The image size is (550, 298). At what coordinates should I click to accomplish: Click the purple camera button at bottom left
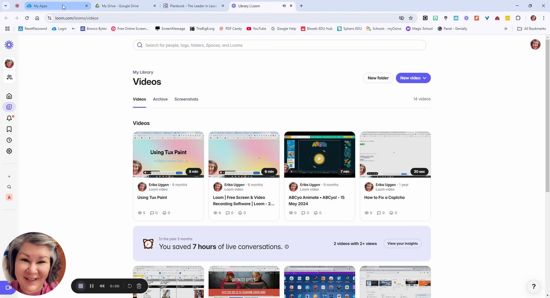pos(7,288)
